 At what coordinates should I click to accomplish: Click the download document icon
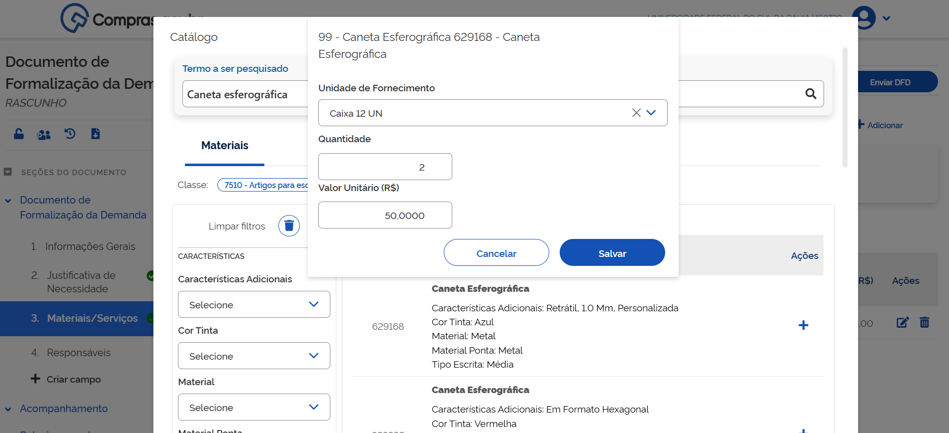pyautogui.click(x=95, y=134)
